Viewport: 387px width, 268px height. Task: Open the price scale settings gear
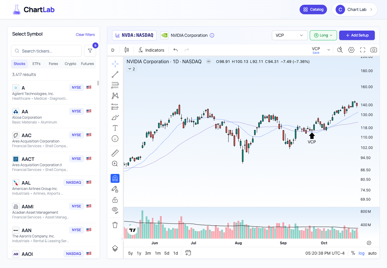pos(369,243)
